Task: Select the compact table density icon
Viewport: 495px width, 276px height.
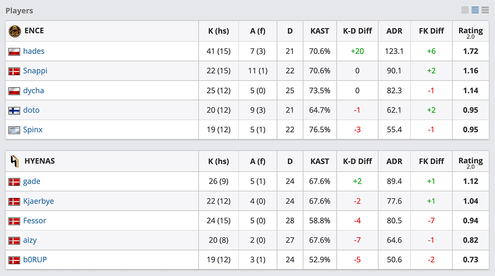Action: click(x=465, y=10)
